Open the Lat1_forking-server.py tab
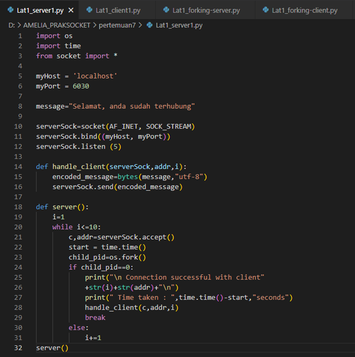This screenshot has width=355, height=357. point(205,10)
